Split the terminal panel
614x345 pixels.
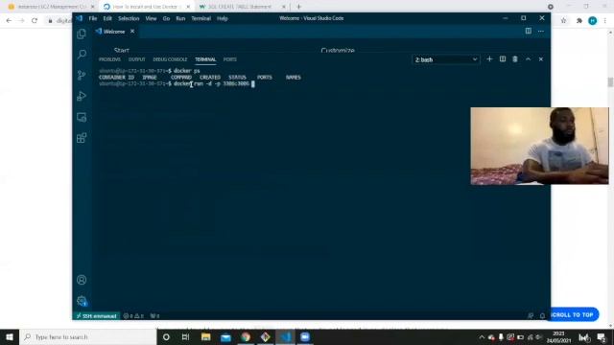click(503, 59)
